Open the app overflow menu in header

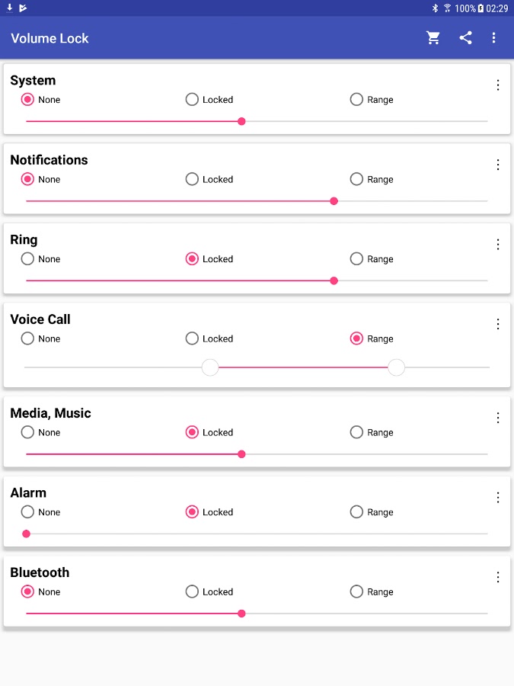pos(493,38)
